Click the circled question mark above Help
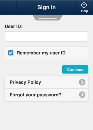 click(84, 5)
